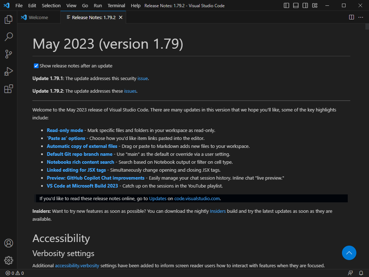
Task: Open the View menu
Action: click(x=71, y=5)
